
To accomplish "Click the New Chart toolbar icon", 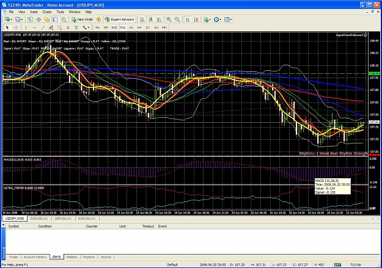I will [x=7, y=20].
